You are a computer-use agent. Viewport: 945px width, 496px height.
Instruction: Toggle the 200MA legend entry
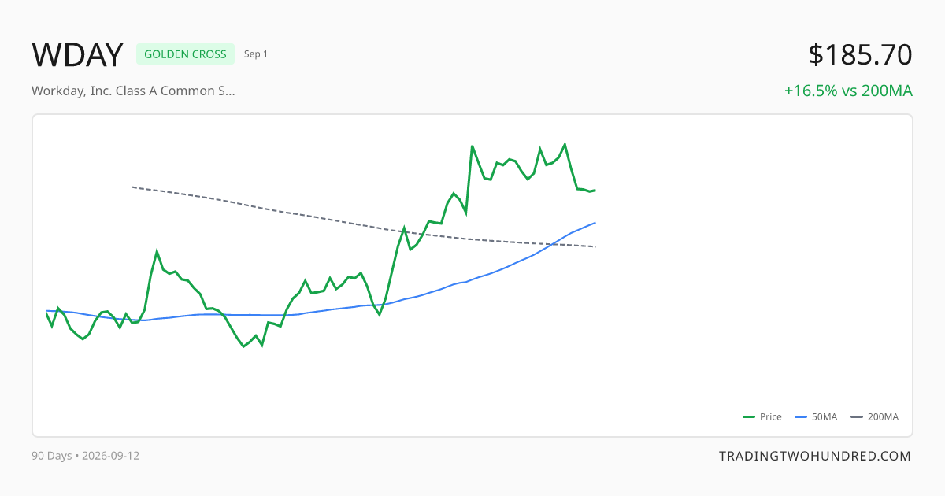(x=874, y=416)
